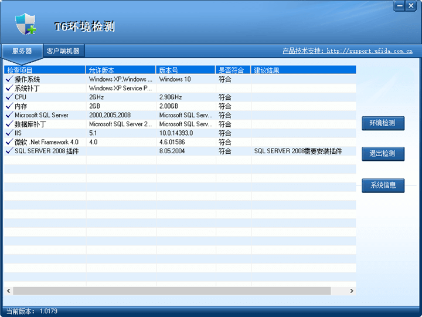Click checkmark beside SQL SERVER 2008 插件
The height and width of the screenshot is (317, 422).
(x=9, y=151)
